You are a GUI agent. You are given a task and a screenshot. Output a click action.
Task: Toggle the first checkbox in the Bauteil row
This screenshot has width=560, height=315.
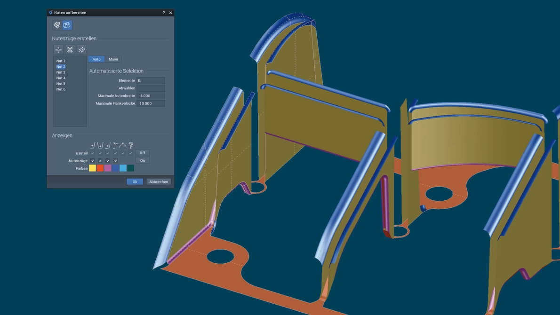93,153
